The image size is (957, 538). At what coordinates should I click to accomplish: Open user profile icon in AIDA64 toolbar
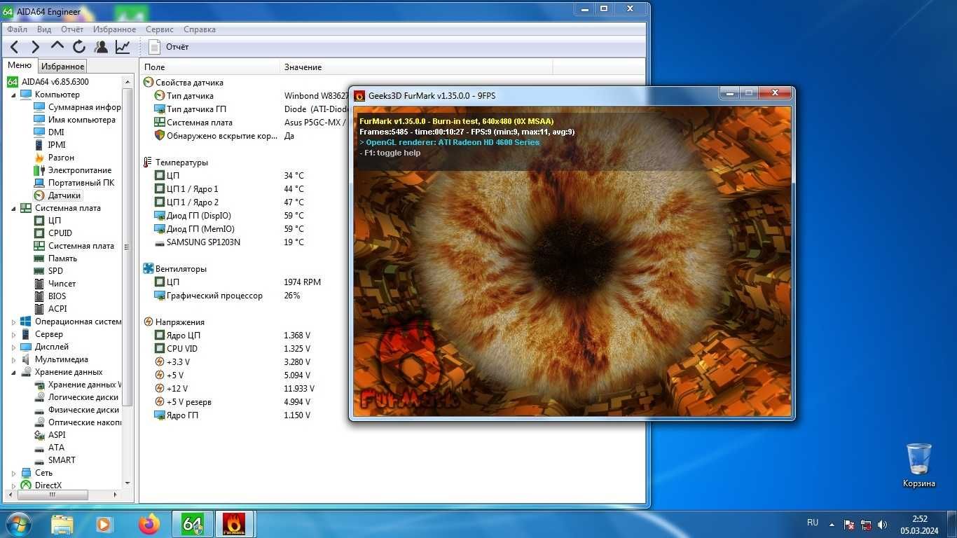tap(101, 47)
